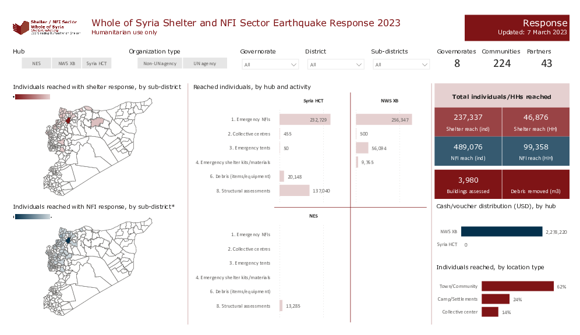Toggle the NES hub filter
The height and width of the screenshot is (335, 580).
pyautogui.click(x=36, y=64)
